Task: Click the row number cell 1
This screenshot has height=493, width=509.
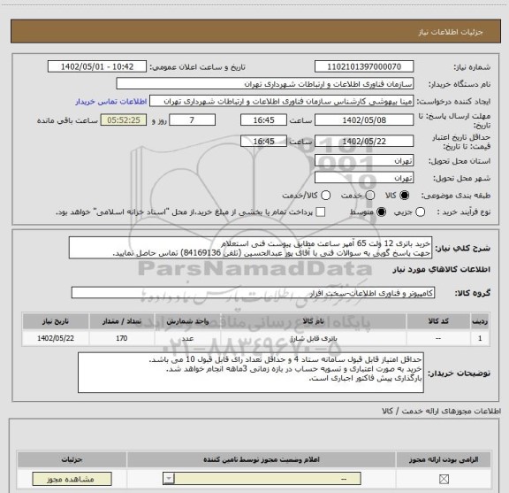Action: click(480, 338)
